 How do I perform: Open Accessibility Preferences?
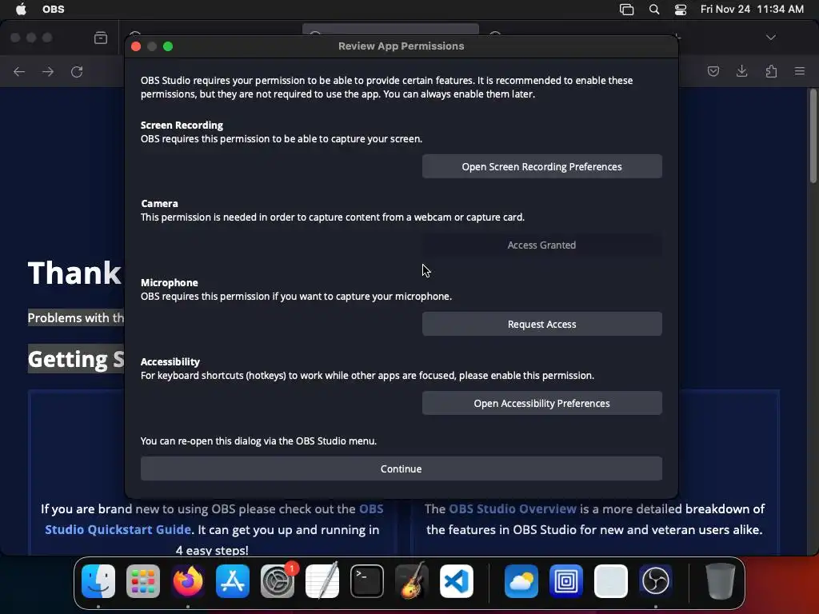tap(541, 404)
